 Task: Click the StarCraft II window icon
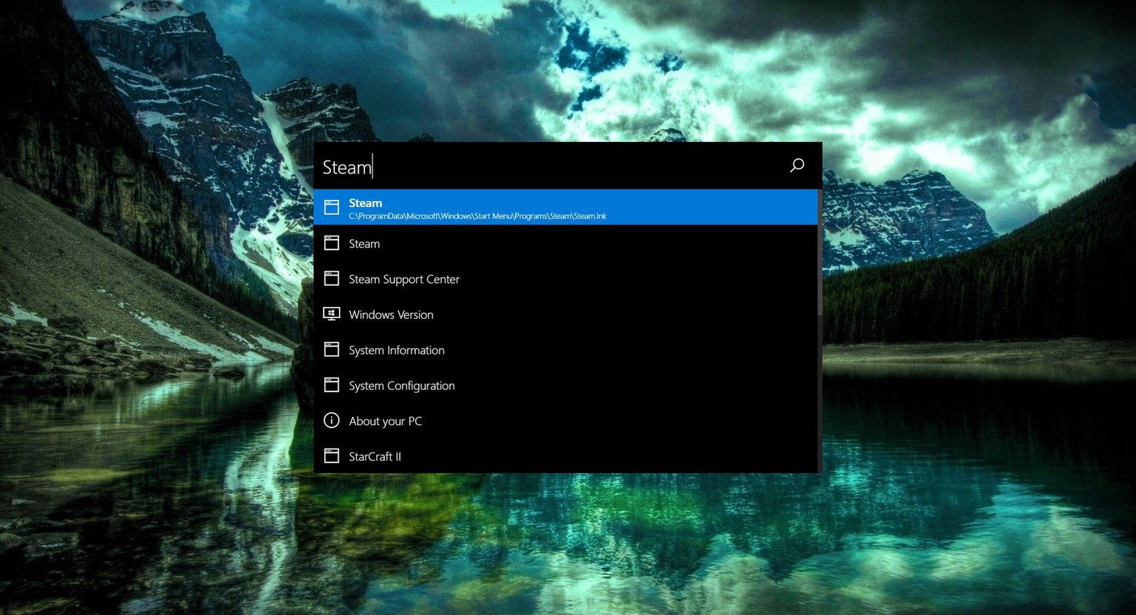332,456
